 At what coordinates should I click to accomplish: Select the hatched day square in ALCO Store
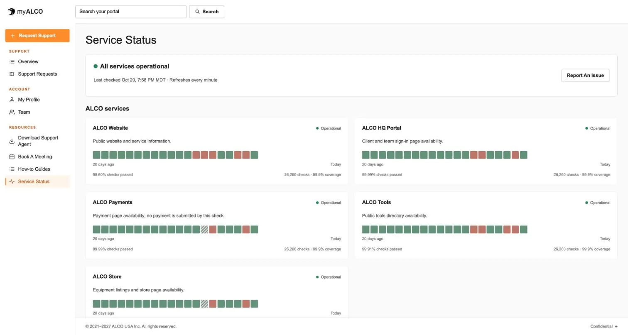click(x=204, y=304)
